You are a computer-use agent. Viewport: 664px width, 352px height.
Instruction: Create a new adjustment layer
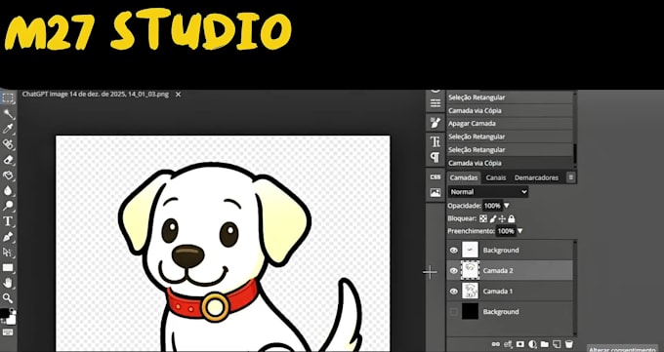(x=532, y=344)
